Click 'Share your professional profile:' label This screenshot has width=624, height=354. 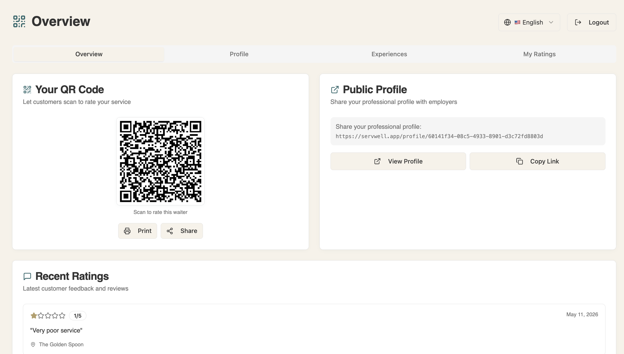[x=379, y=127]
